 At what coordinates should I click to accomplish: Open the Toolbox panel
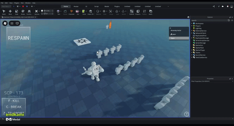[144, 12]
